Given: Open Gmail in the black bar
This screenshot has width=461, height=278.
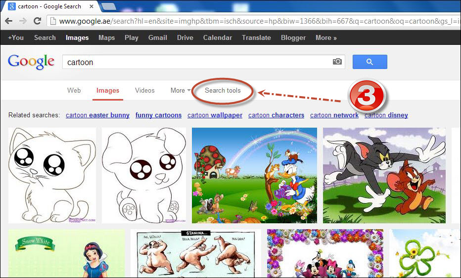Looking at the screenshot, I should [x=158, y=37].
